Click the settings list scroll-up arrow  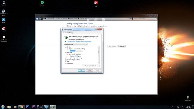coord(99,47)
